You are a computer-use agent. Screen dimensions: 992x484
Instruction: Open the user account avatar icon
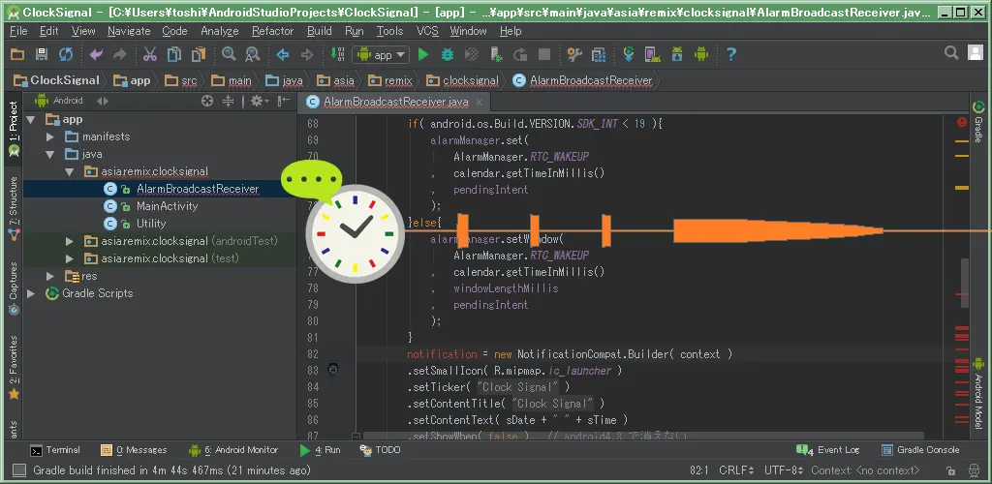[976, 53]
